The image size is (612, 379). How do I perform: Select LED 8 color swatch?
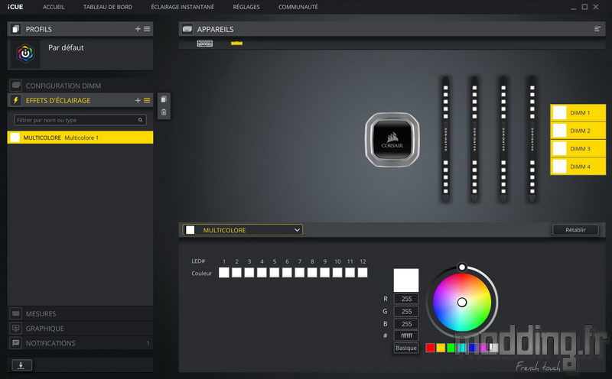tap(312, 273)
